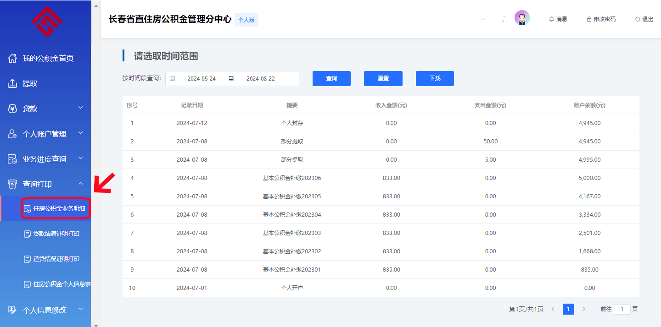Click 基本公积金补缴202306 cell
661x327 pixels.
pos(292,178)
